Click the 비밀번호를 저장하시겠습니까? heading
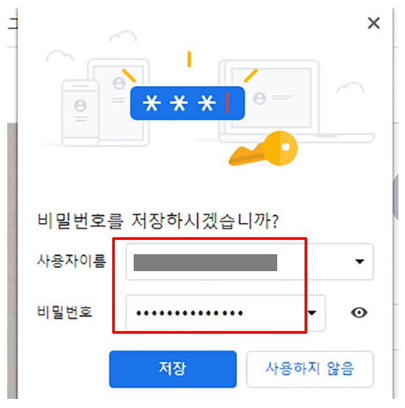 pos(158,222)
